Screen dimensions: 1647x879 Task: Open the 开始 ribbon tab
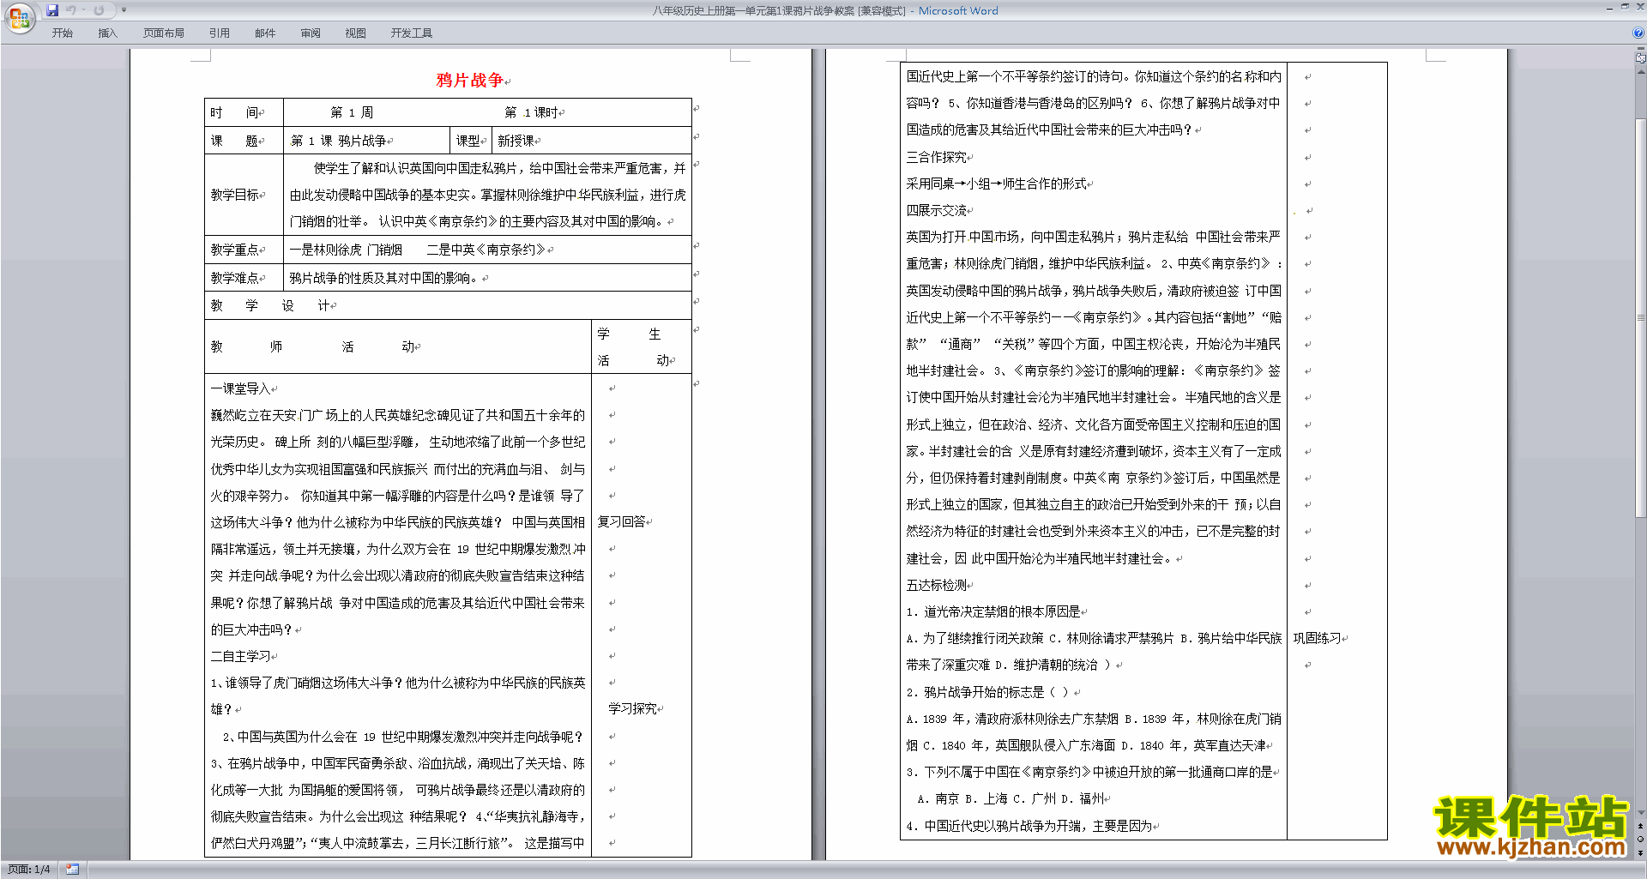click(x=62, y=33)
